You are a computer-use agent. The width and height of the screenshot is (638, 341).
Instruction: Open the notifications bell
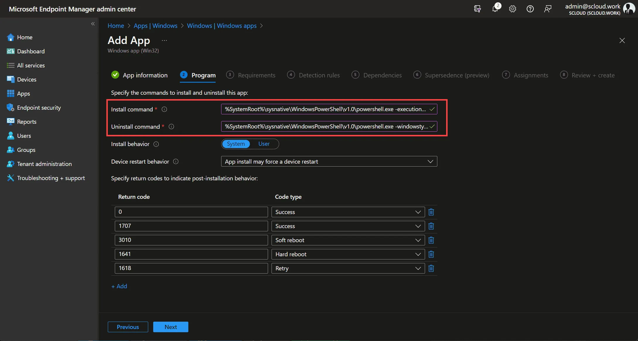pyautogui.click(x=495, y=9)
